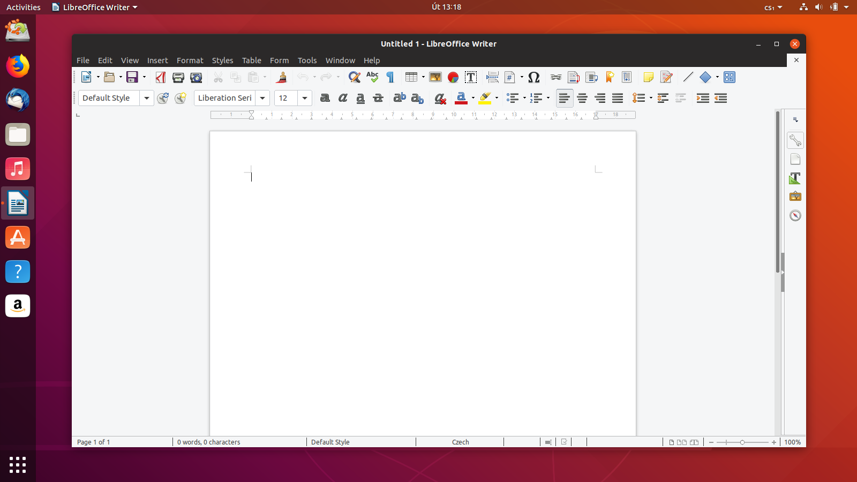Image resolution: width=857 pixels, height=482 pixels.
Task: Expand the paragraph style combo box
Action: click(146, 98)
